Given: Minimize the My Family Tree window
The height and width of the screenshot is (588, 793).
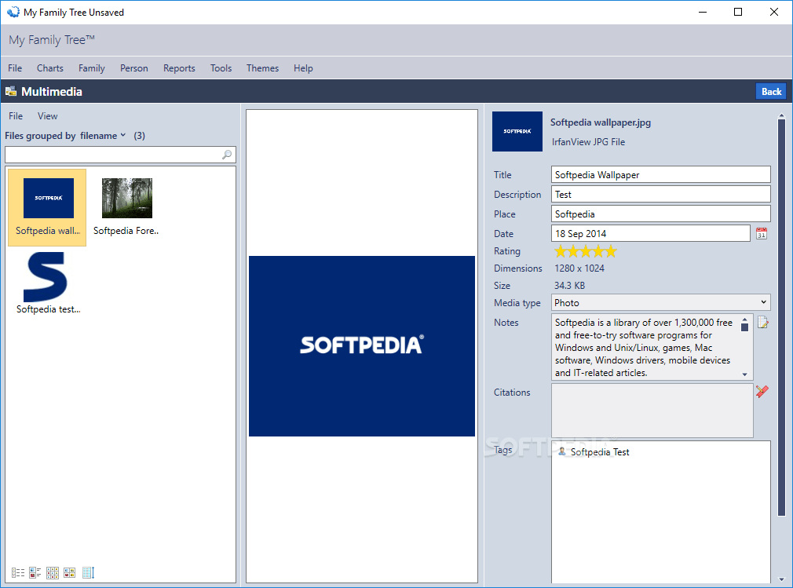Looking at the screenshot, I should (x=703, y=12).
